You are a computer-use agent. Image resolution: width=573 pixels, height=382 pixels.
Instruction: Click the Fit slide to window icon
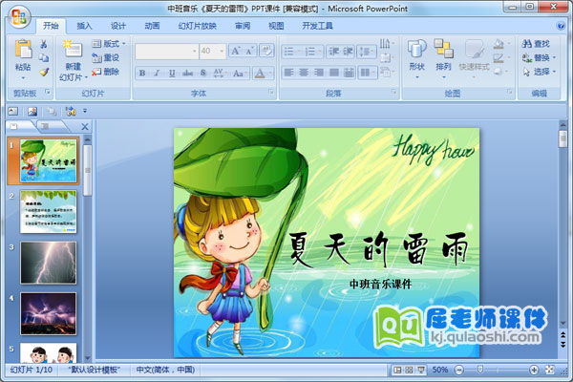(x=549, y=370)
